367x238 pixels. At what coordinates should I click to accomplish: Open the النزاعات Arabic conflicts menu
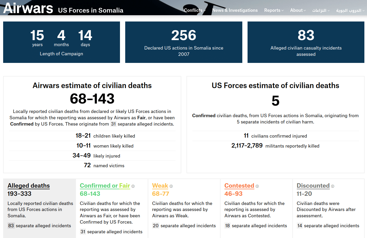pos(321,10)
